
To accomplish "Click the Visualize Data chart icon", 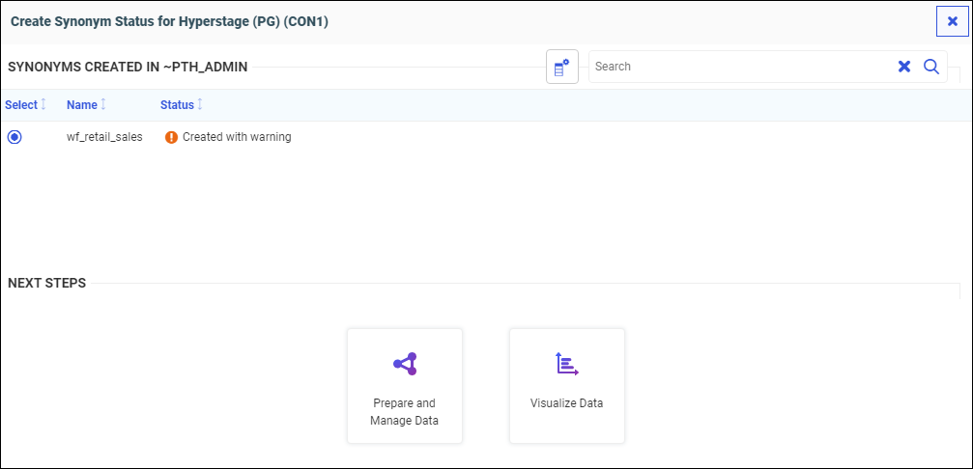I will [x=566, y=364].
